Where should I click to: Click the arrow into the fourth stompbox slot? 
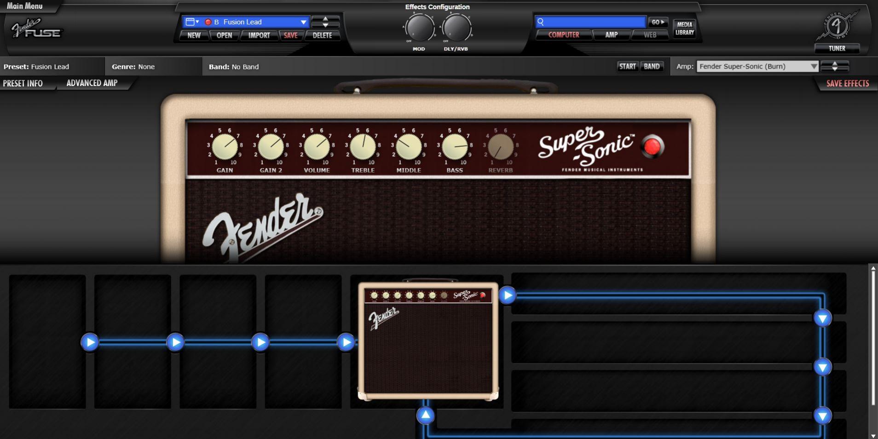(x=346, y=342)
